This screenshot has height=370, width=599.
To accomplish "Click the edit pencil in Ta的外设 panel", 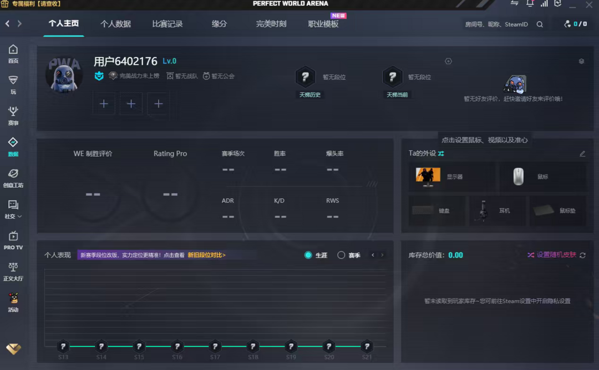I will (582, 153).
